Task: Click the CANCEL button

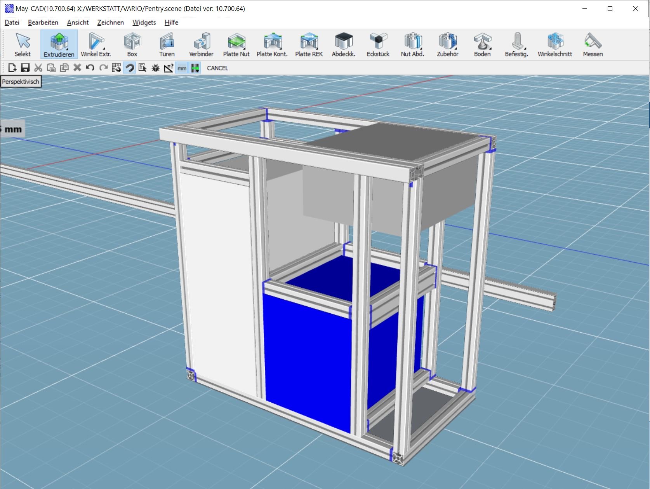Action: click(217, 68)
